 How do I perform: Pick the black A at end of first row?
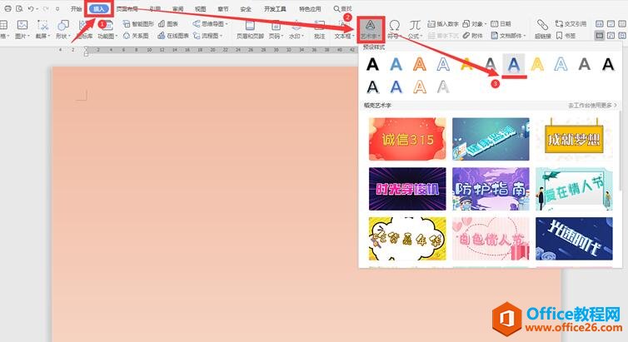point(608,64)
